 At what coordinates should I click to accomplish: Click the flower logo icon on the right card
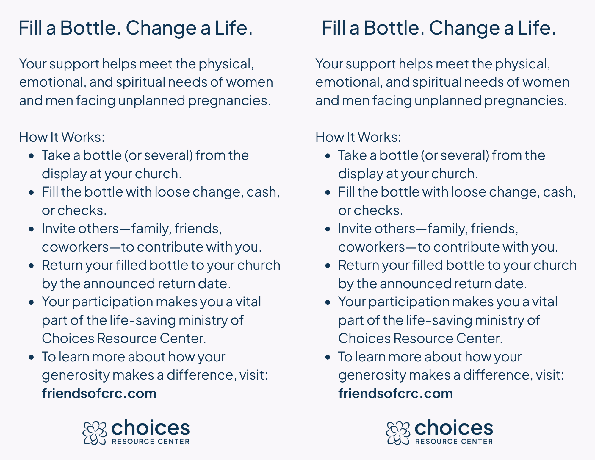click(x=398, y=433)
